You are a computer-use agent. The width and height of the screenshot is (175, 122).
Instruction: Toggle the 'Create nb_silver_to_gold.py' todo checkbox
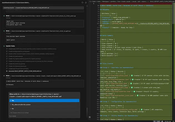pos(7,64)
